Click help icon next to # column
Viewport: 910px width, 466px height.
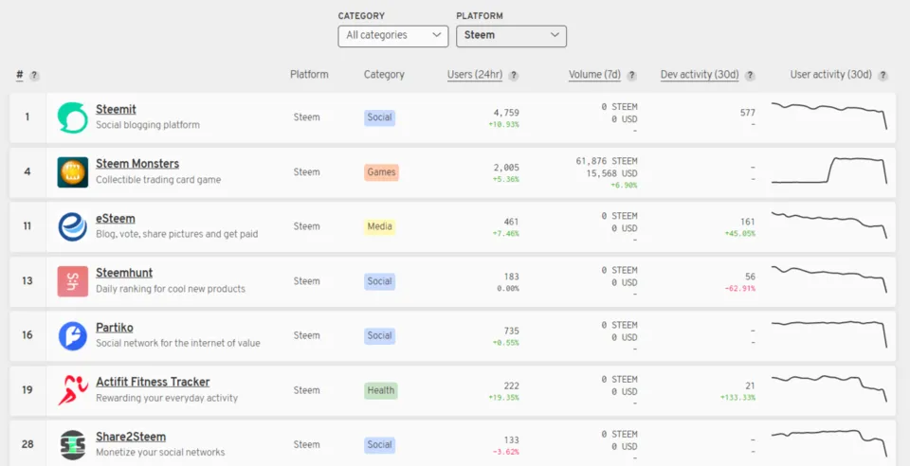[34, 76]
